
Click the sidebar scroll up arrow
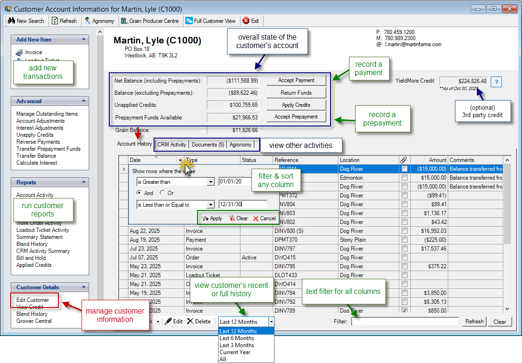100,32
